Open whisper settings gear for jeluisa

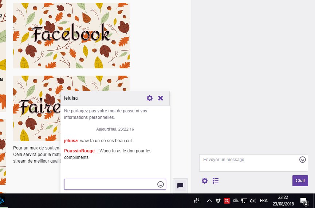149,98
